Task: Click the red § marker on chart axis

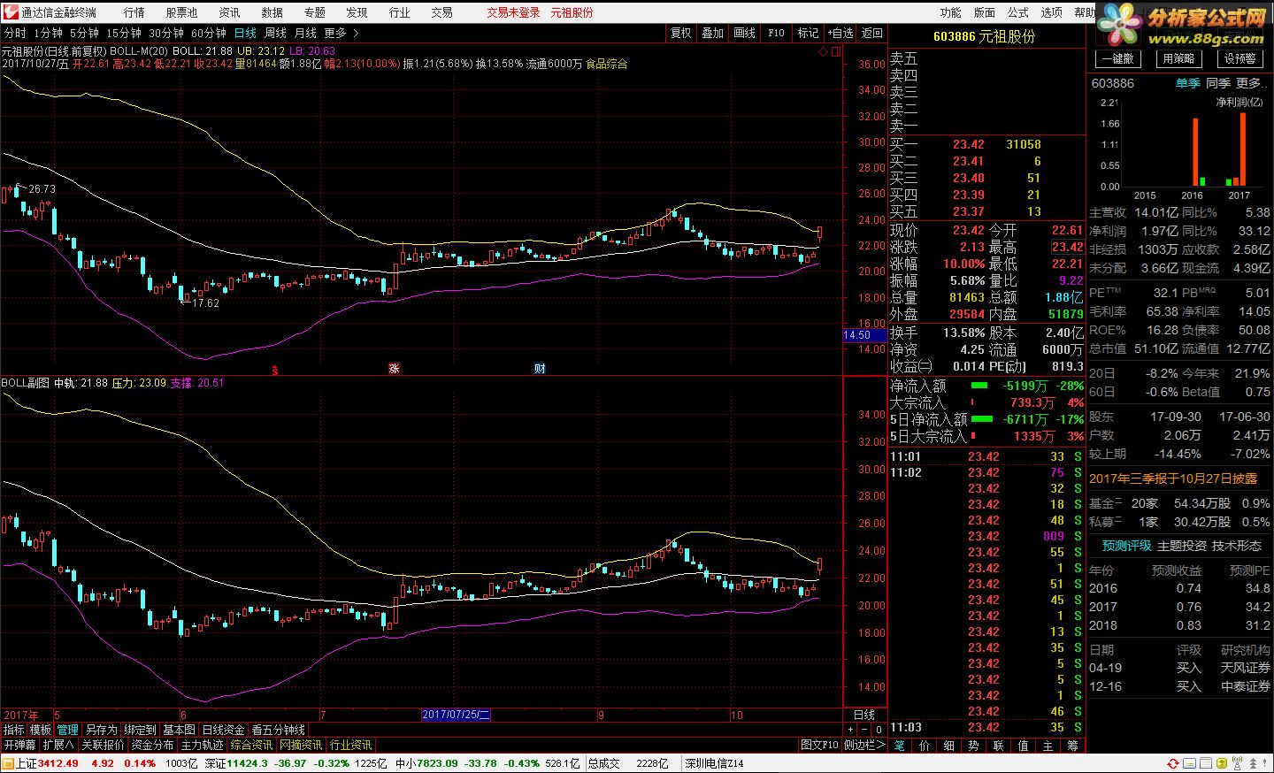Action: (x=275, y=370)
